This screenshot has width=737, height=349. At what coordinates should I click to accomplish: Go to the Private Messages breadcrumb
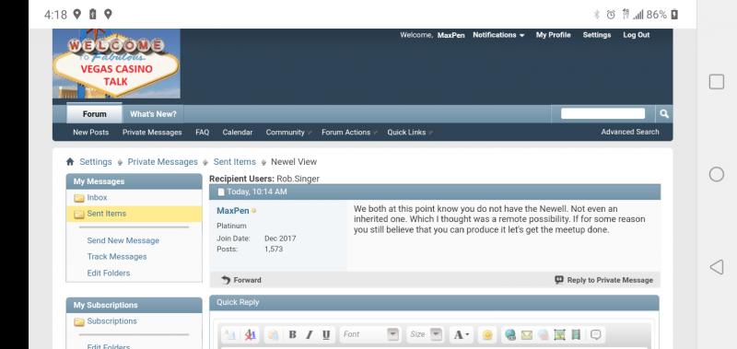click(163, 161)
